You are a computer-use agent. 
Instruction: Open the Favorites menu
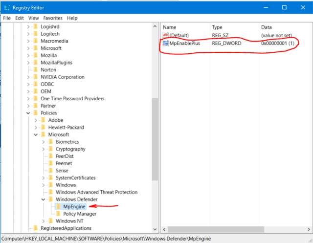pyautogui.click(x=53, y=18)
